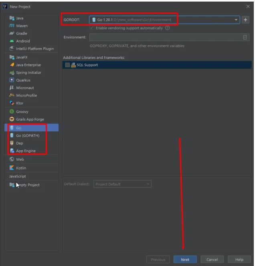Choose the Kotlin icon
The width and height of the screenshot is (255, 266).
click(x=12, y=168)
